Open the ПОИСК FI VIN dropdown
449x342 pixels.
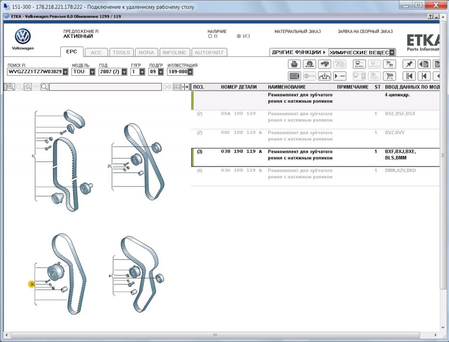click(x=65, y=72)
